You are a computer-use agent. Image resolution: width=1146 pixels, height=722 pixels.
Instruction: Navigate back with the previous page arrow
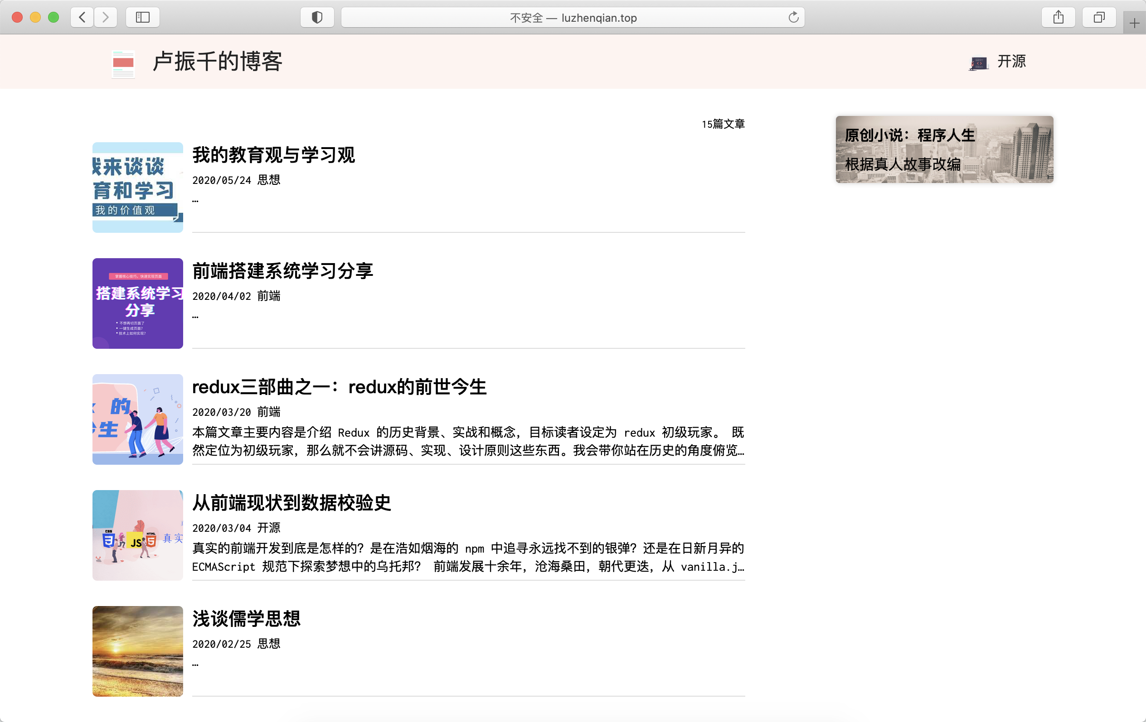[82, 17]
